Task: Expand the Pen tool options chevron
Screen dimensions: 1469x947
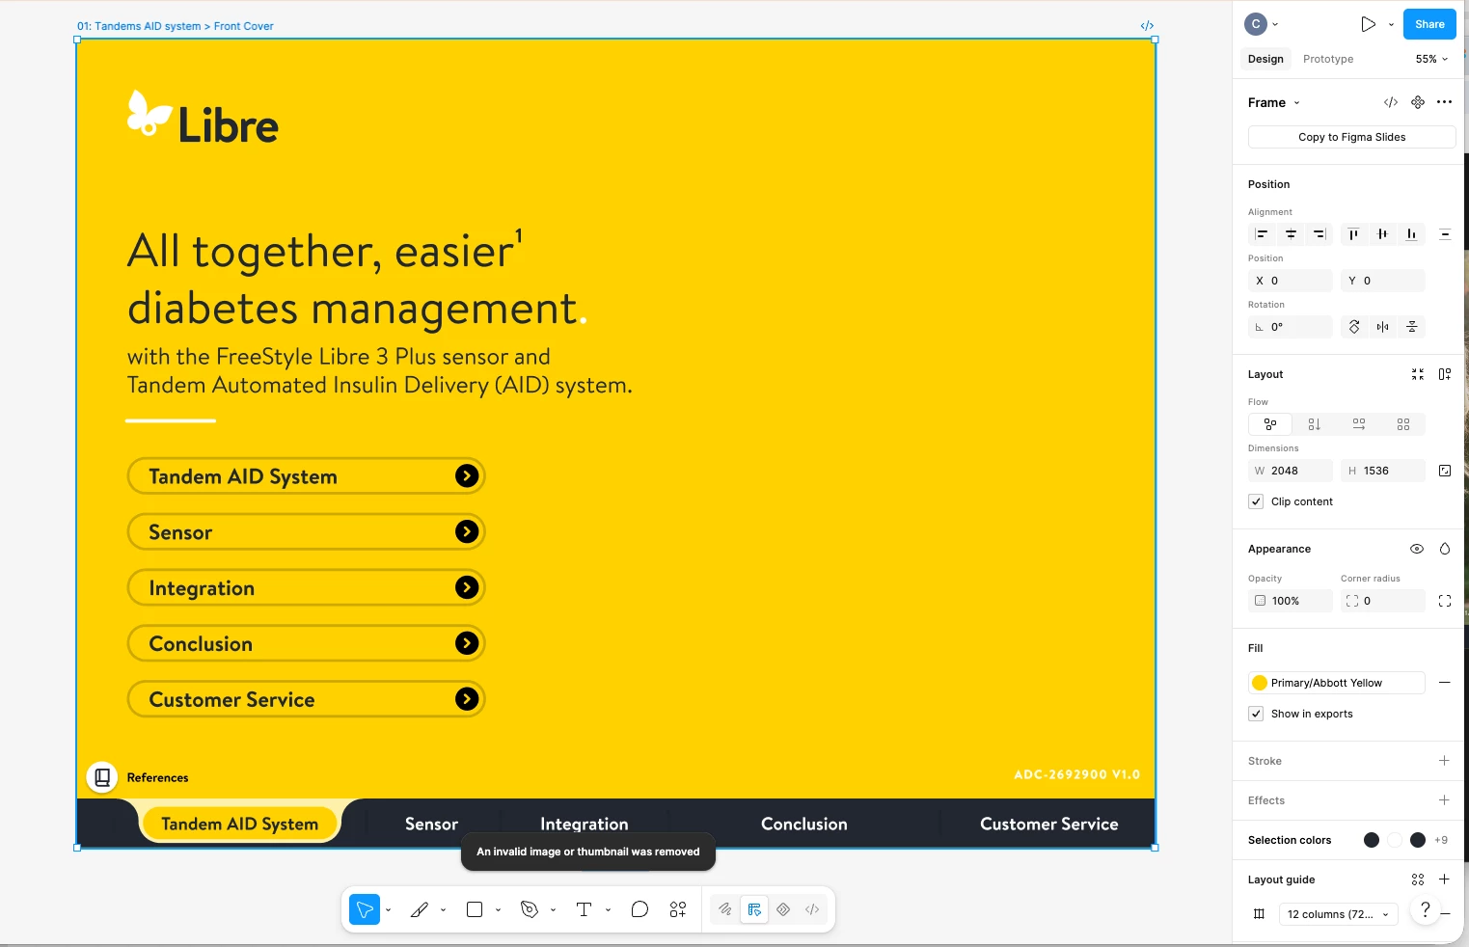Action: coord(553,909)
